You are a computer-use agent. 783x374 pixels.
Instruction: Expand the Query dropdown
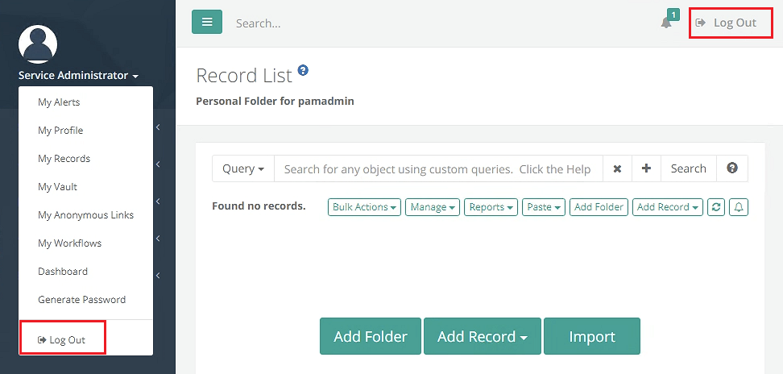click(243, 169)
